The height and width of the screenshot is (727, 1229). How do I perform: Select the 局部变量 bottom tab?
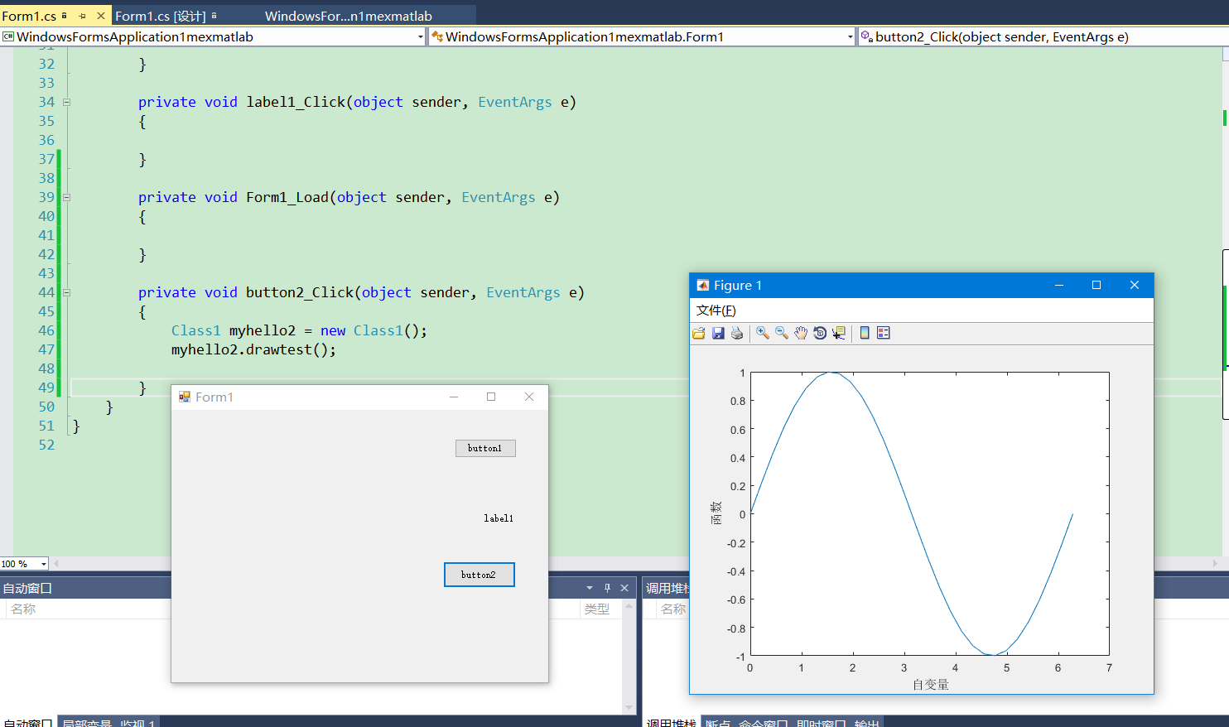click(x=87, y=723)
